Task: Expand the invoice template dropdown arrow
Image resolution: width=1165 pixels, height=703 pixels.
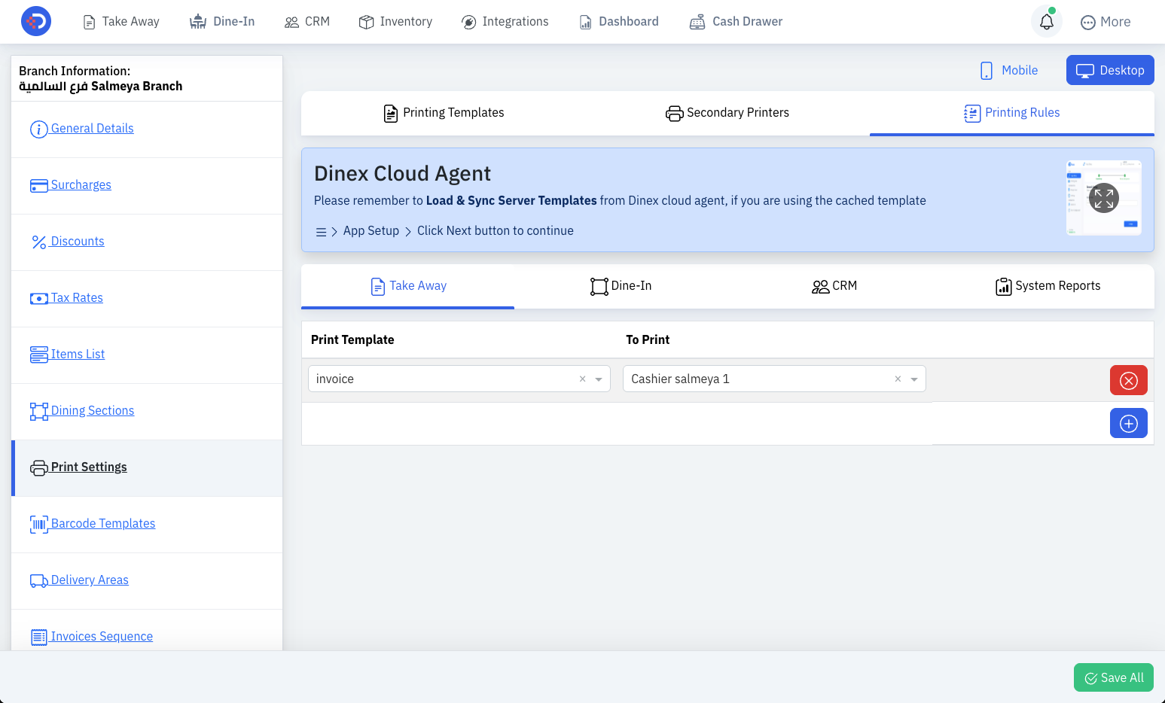Action: point(599,379)
